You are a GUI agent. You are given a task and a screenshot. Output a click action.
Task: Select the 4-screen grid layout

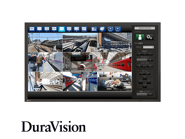point(54,29)
